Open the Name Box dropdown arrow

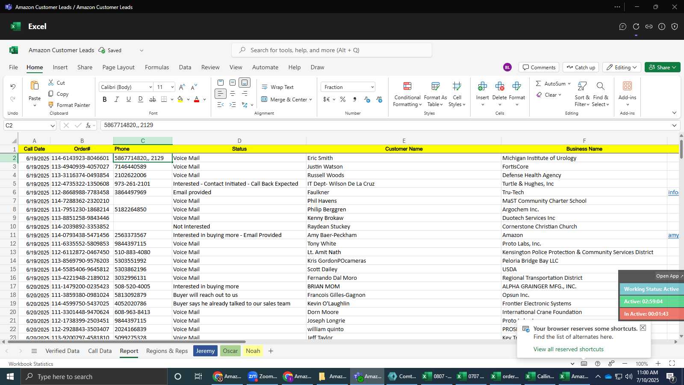(x=53, y=126)
